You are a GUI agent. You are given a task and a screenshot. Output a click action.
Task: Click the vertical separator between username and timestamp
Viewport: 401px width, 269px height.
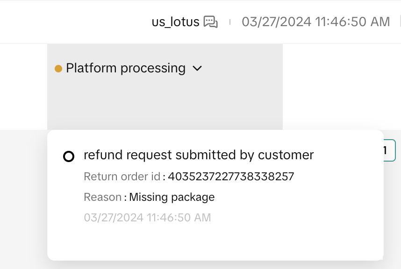click(229, 22)
